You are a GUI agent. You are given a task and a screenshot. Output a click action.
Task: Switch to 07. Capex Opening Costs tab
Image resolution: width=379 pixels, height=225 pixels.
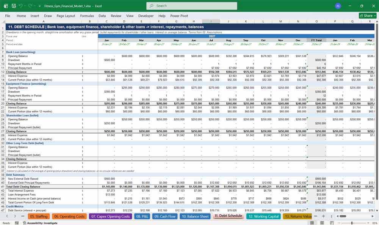click(x=110, y=216)
